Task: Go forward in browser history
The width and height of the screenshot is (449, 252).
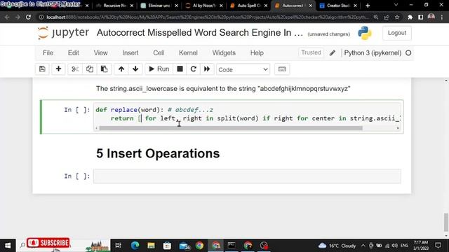Action: click(18, 17)
